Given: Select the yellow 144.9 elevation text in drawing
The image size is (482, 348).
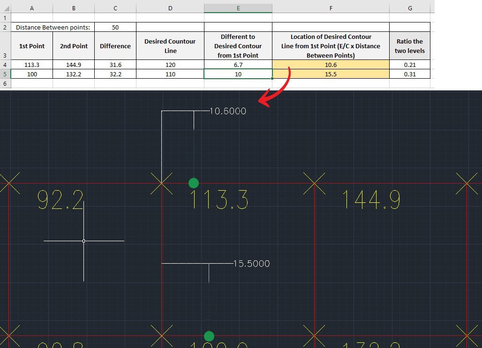Looking at the screenshot, I should (371, 200).
